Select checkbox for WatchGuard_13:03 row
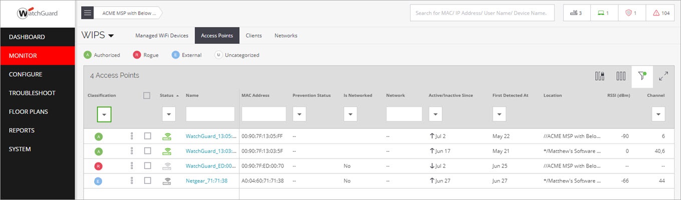 click(x=147, y=151)
